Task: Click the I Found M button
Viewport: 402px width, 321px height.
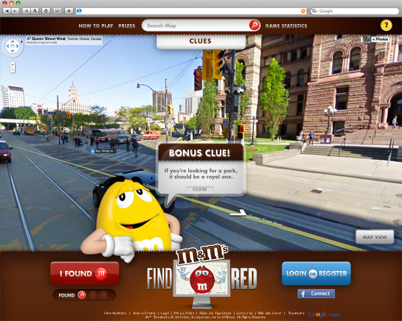Action: [x=84, y=274]
